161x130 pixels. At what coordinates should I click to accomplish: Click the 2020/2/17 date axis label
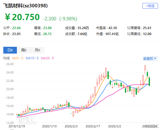point(93,126)
